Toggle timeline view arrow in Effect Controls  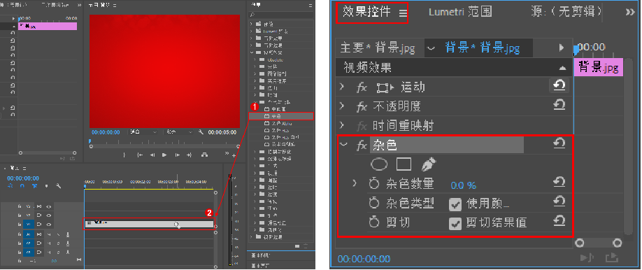pyautogui.click(x=562, y=48)
